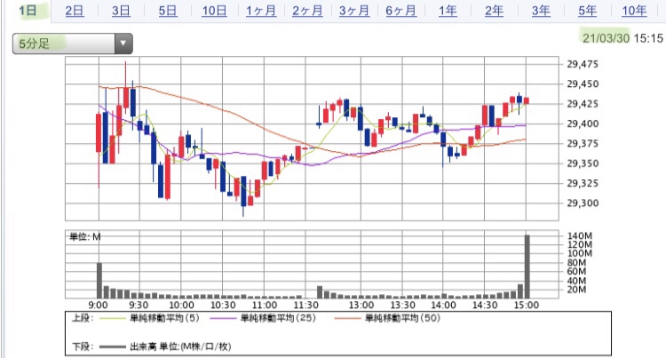The width and height of the screenshot is (666, 358).
Task: Click the 140M volume axis label
Action: [579, 235]
